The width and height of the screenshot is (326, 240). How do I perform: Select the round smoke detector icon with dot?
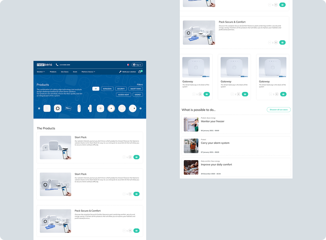(111, 108)
